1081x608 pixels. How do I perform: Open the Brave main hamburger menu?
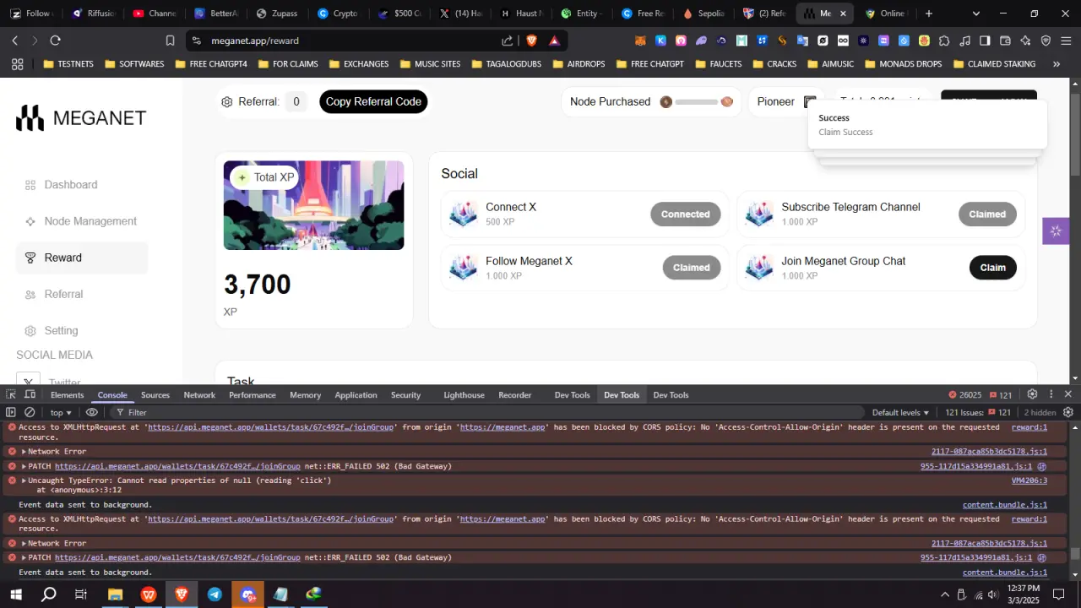[1066, 41]
